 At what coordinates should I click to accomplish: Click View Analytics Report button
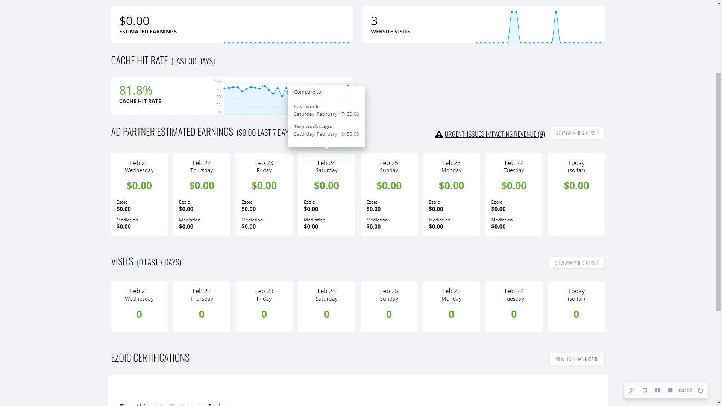[x=576, y=263]
